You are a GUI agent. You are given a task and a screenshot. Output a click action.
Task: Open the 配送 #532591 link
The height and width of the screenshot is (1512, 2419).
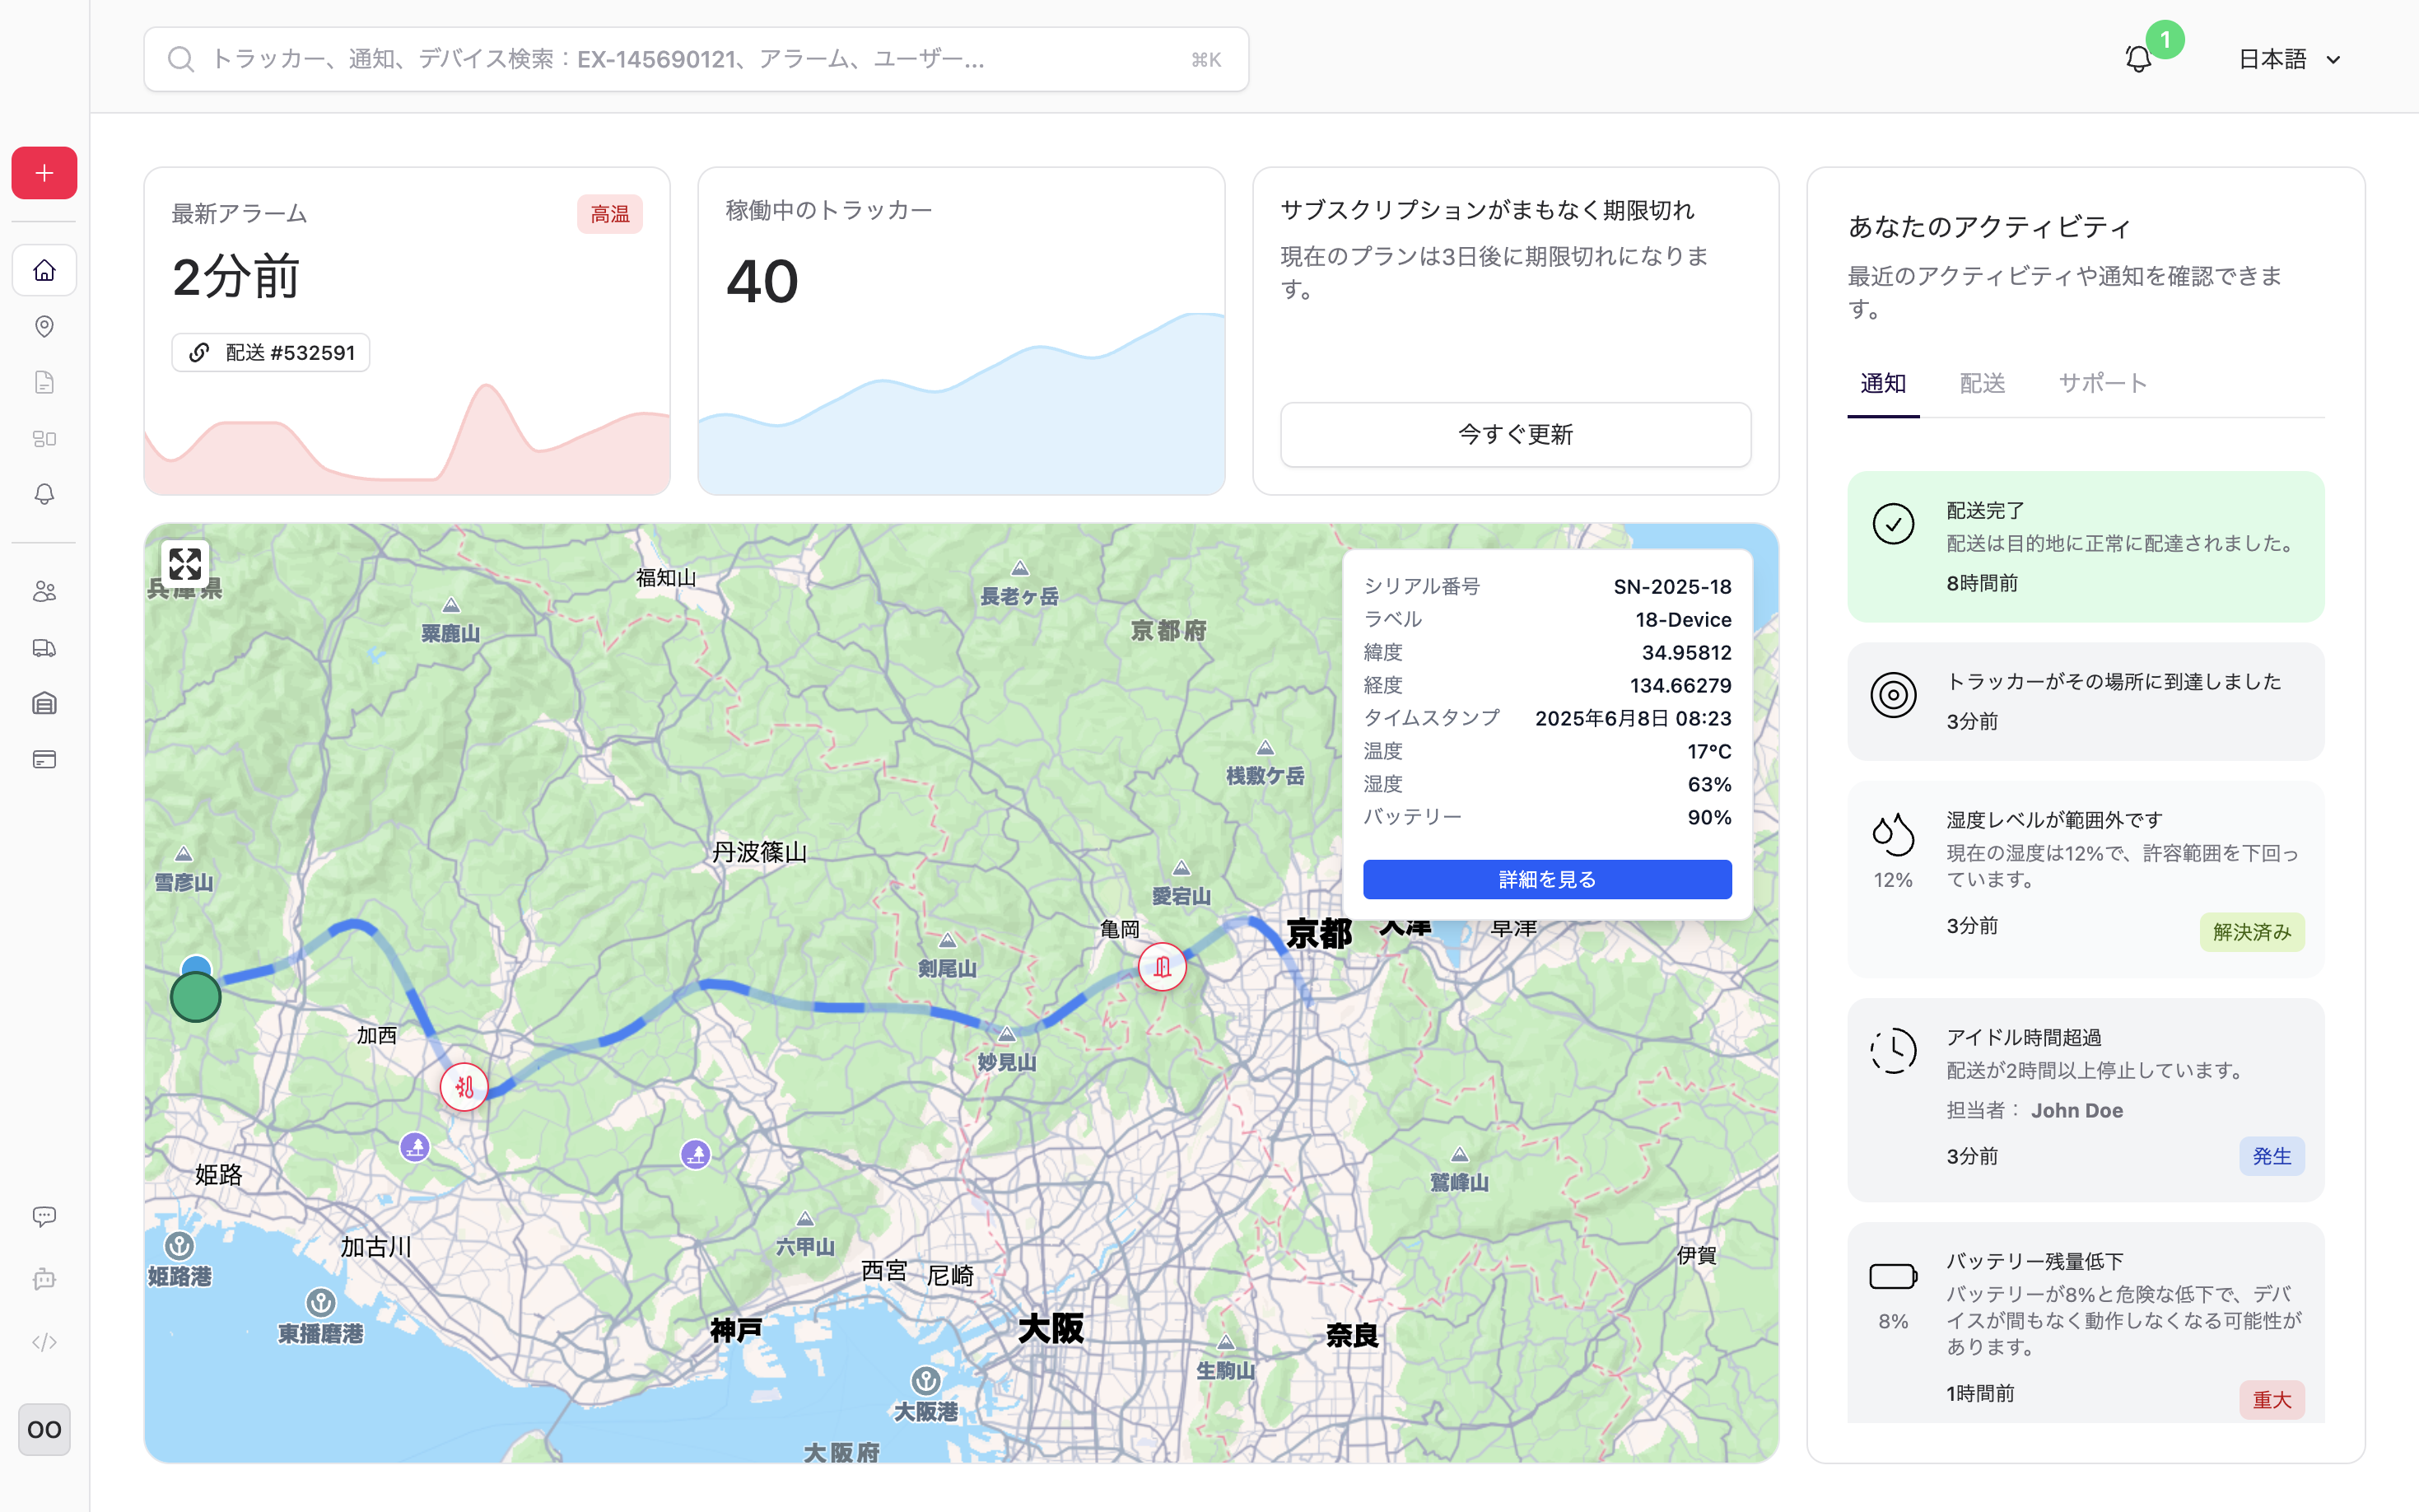point(271,353)
